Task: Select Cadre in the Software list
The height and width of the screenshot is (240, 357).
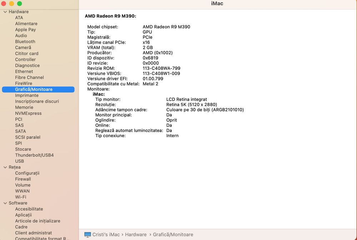Action: 21,227
